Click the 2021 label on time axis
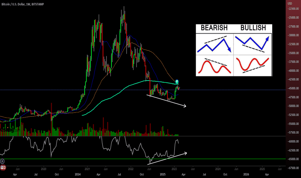Image resolution: width=301 pixels, height=178 pixels. [87, 169]
